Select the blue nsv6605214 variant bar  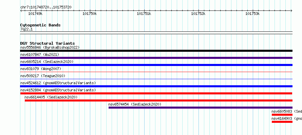156,65
